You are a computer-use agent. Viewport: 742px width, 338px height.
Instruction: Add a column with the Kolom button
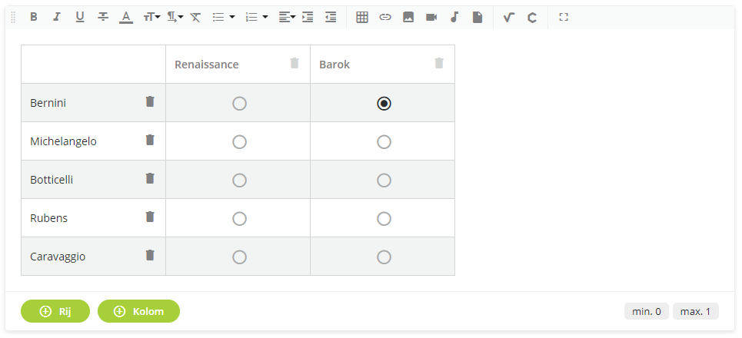138,311
